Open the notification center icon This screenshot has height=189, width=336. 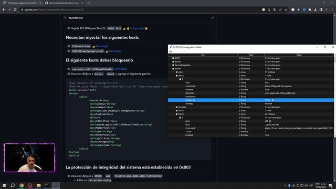point(330,185)
